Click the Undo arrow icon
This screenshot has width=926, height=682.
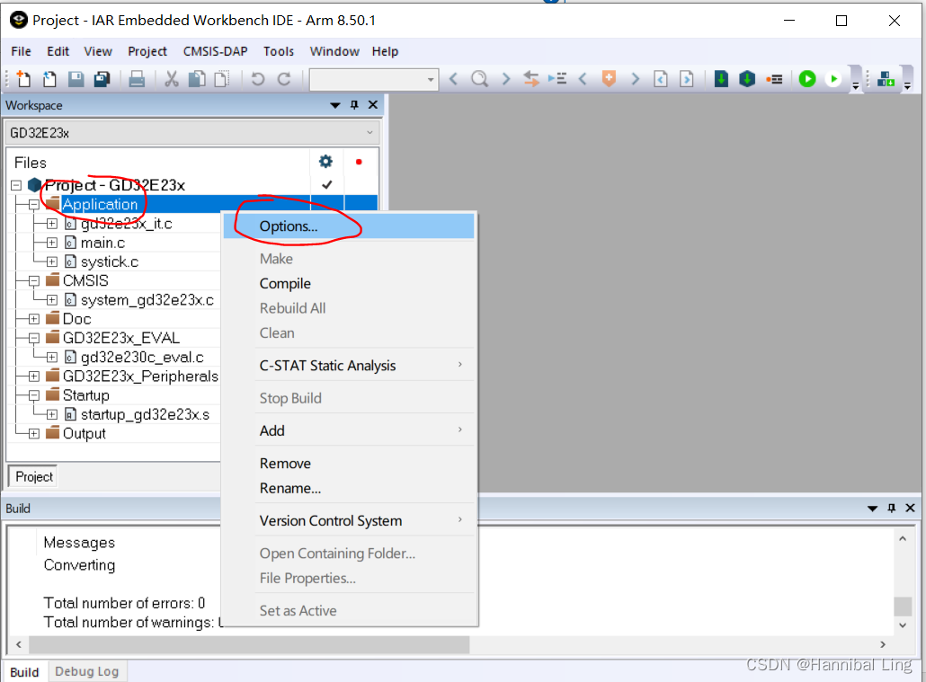[257, 78]
